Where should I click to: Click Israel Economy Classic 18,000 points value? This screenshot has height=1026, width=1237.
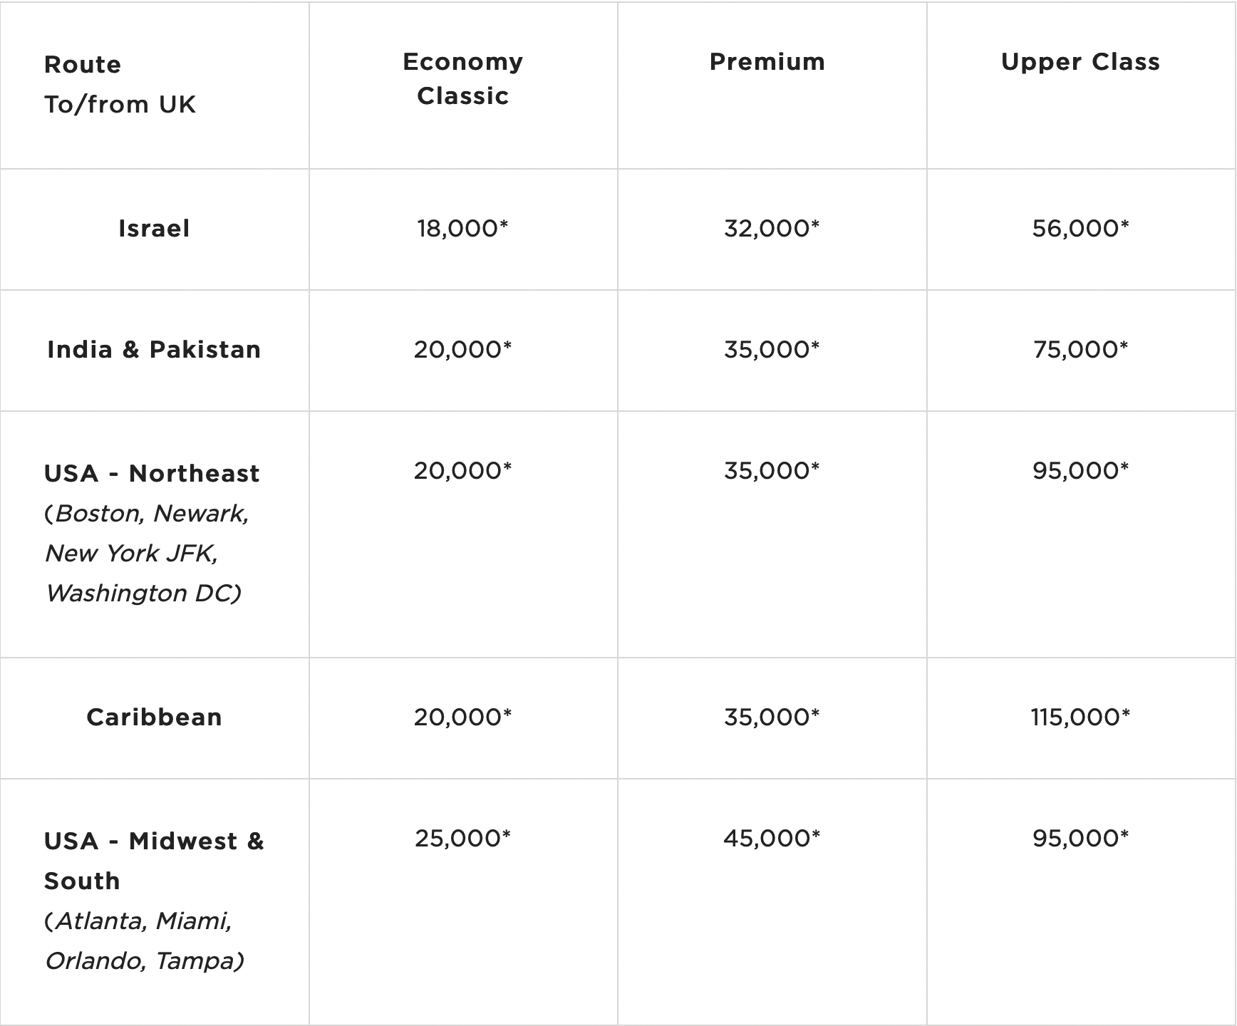pos(462,229)
